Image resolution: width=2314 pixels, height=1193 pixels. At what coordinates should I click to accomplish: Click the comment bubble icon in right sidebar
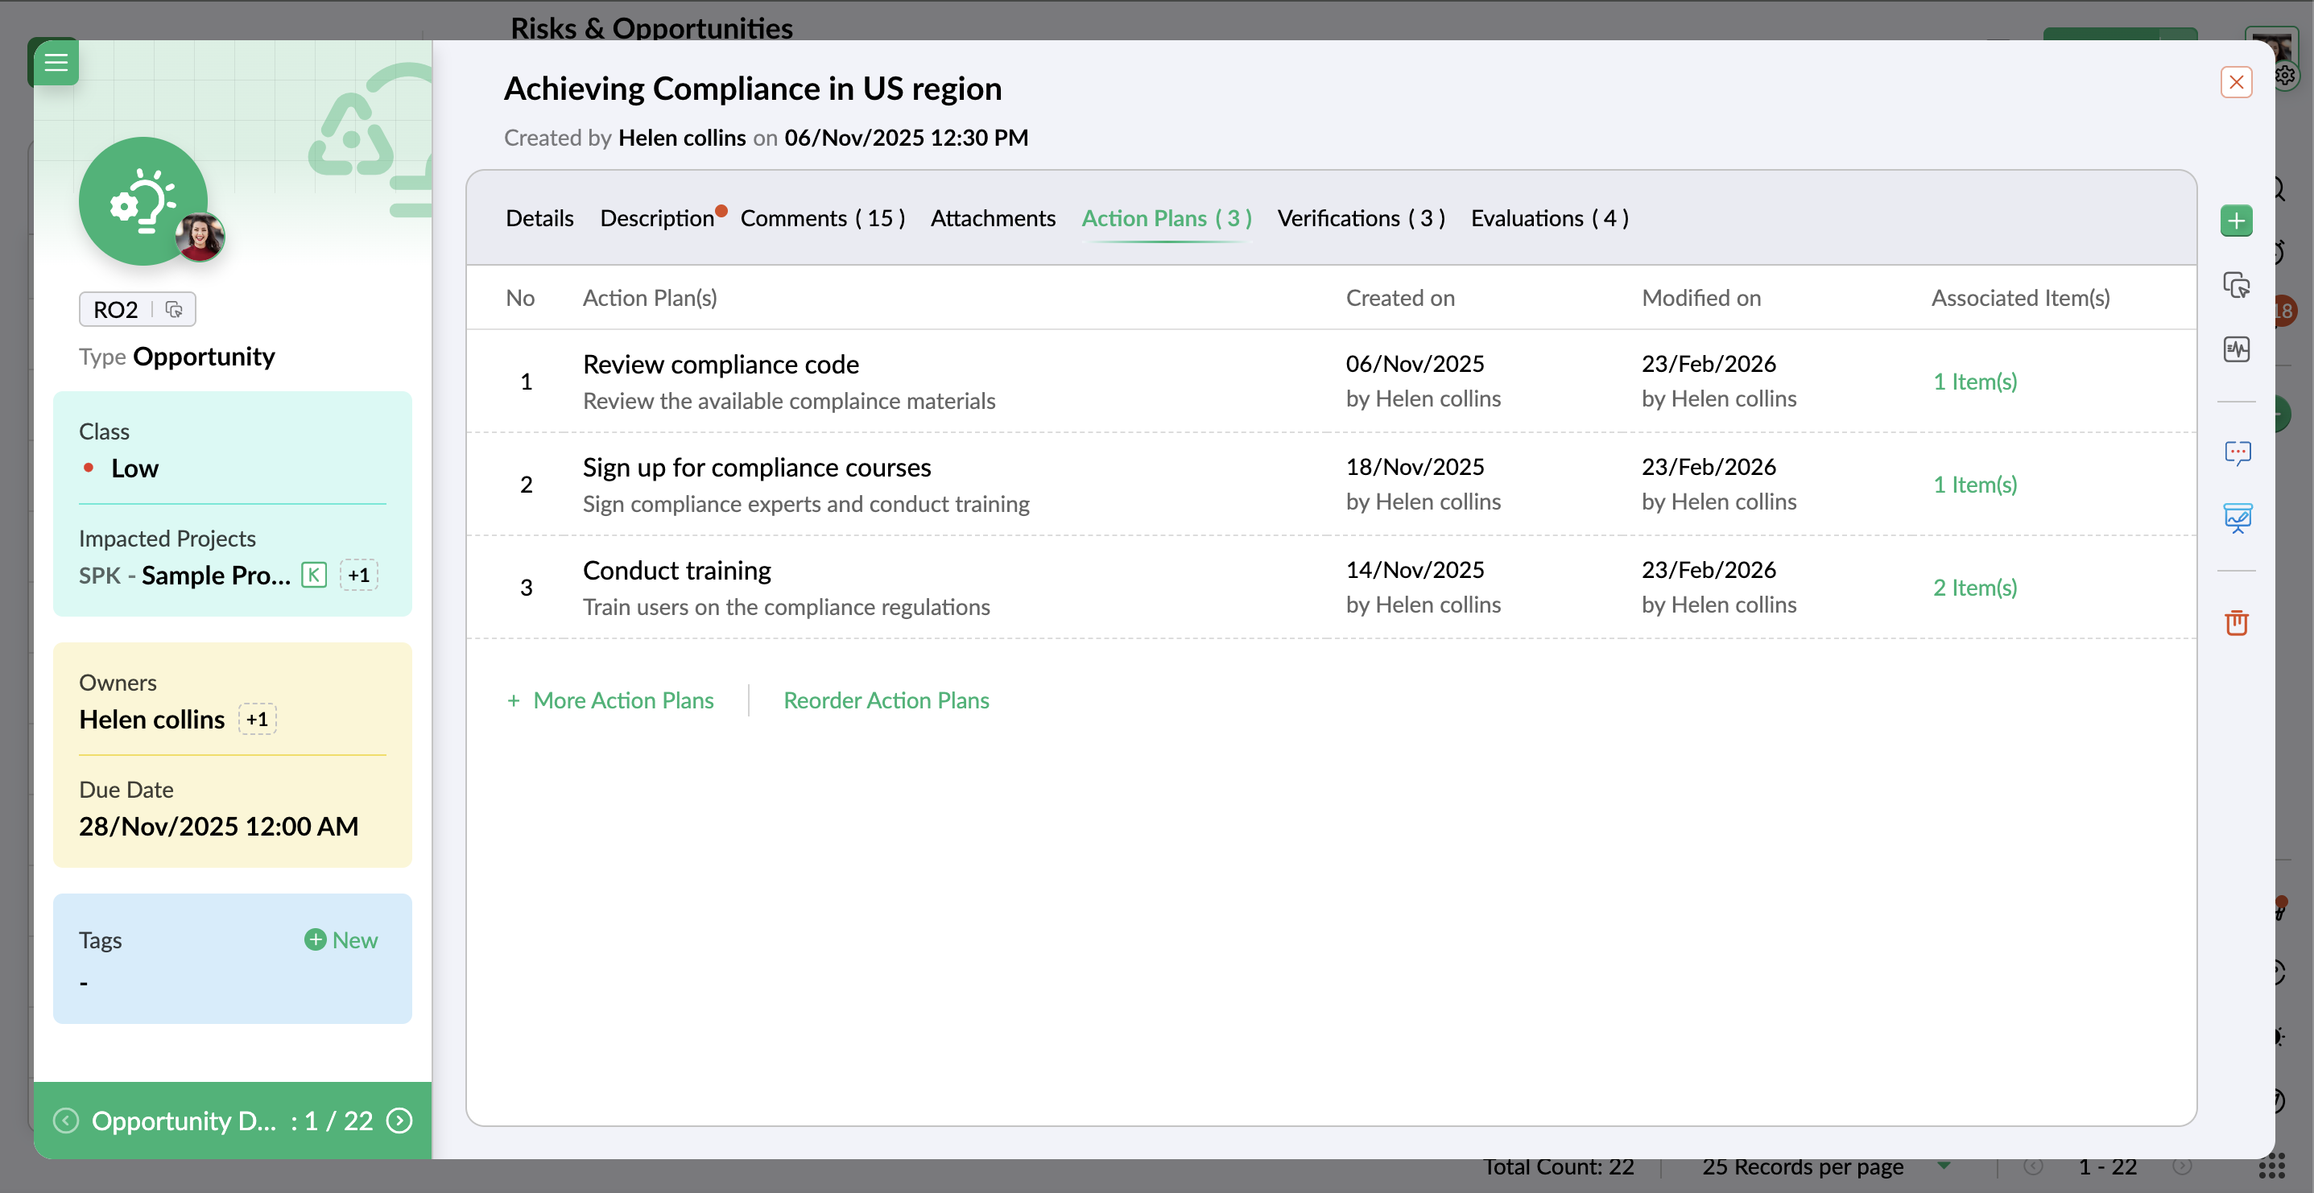(2236, 452)
